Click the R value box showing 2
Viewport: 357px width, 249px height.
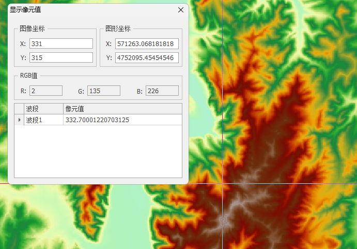coord(45,91)
